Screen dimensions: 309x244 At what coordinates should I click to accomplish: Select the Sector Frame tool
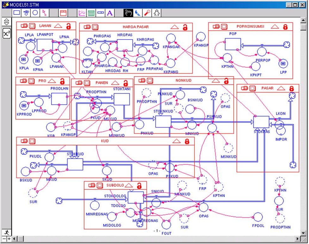[x=63, y=13]
